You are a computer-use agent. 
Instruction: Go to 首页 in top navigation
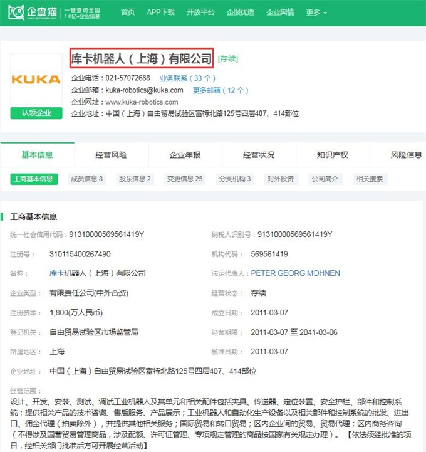127,13
